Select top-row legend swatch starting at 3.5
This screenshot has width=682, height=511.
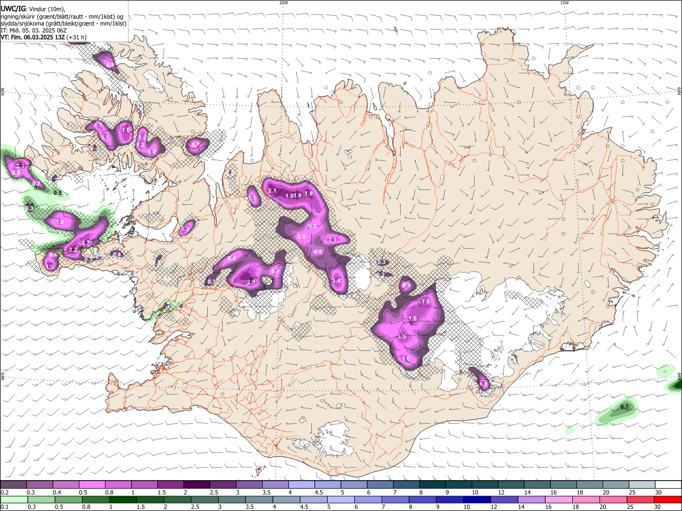[x=274, y=485]
